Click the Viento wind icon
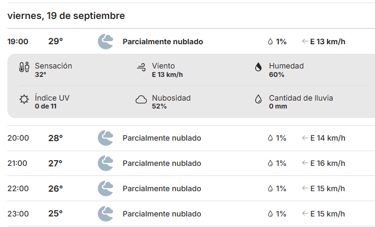Viewport: 375px width, 227px height. coord(141,67)
